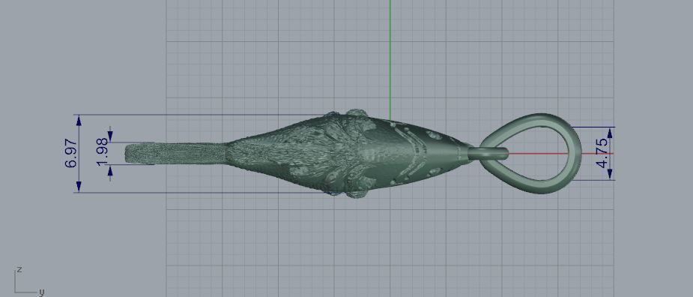The height and width of the screenshot is (297, 693).
Task: Click the green vertical axis line
Action: [390, 59]
